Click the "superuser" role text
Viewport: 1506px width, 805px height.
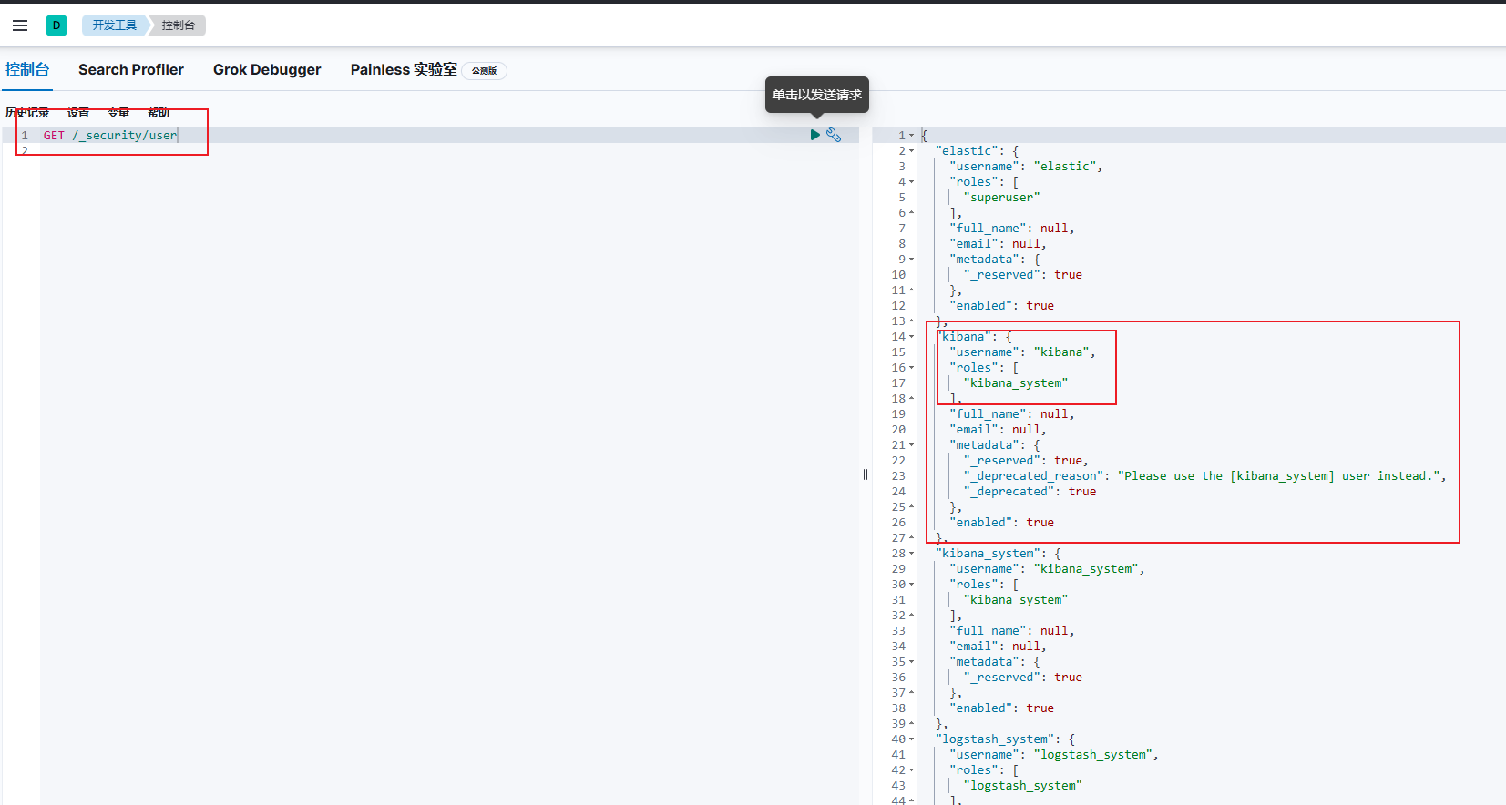(x=1001, y=198)
